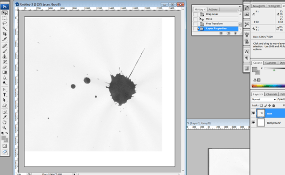Select the Path Selection arrow tool
The height and width of the screenshot is (175, 285).
(x=4, y=100)
